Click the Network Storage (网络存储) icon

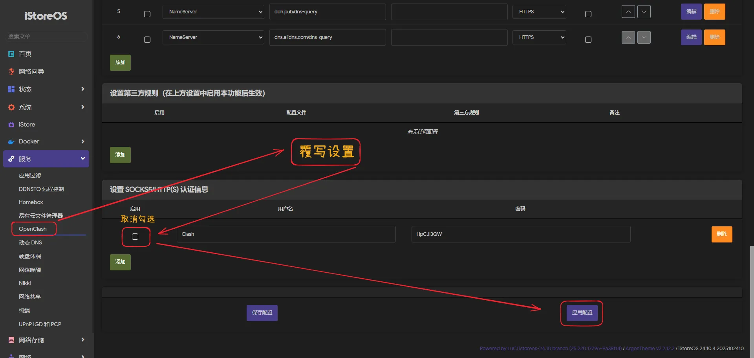[11, 340]
